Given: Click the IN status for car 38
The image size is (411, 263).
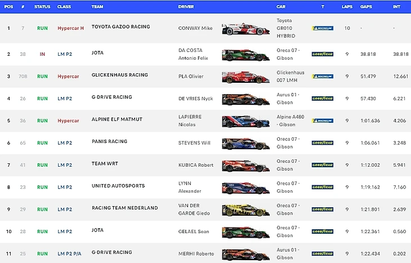Looking at the screenshot, I should [42, 54].
